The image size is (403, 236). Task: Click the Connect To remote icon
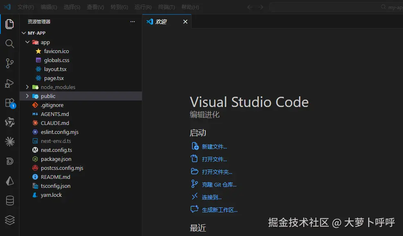coord(195,196)
